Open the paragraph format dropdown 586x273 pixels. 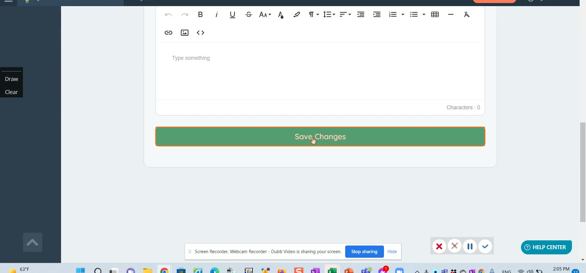coord(313,14)
